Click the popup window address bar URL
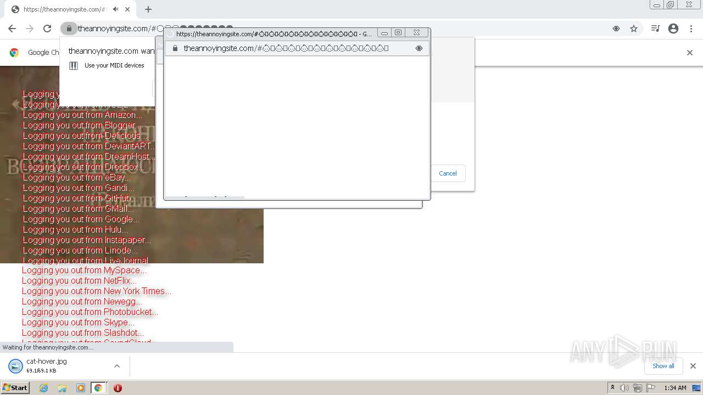 (x=286, y=48)
